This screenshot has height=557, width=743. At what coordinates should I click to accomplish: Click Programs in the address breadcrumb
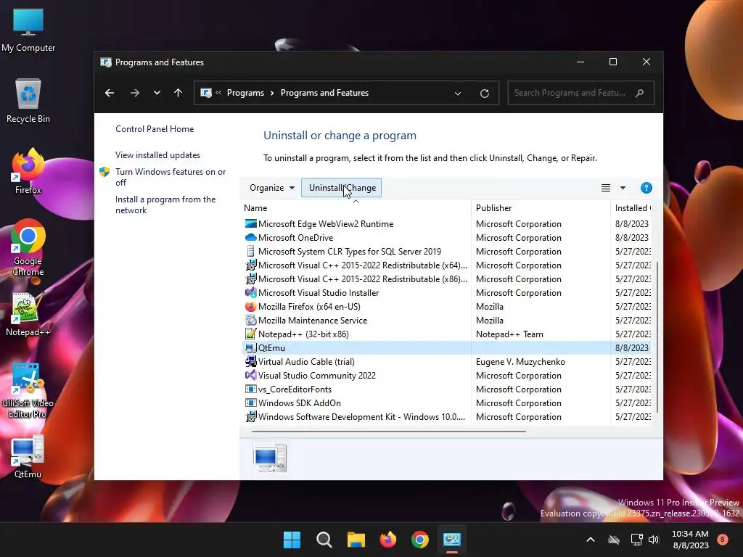245,93
